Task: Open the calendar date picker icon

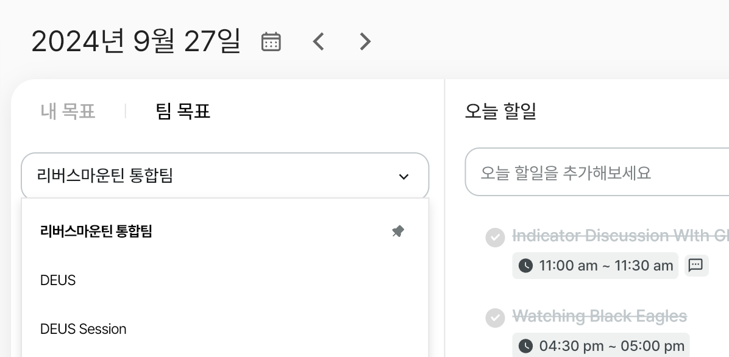Action: (x=271, y=41)
